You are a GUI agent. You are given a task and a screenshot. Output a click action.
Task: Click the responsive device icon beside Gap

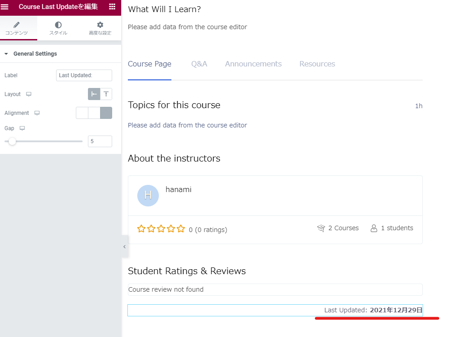pos(22,128)
